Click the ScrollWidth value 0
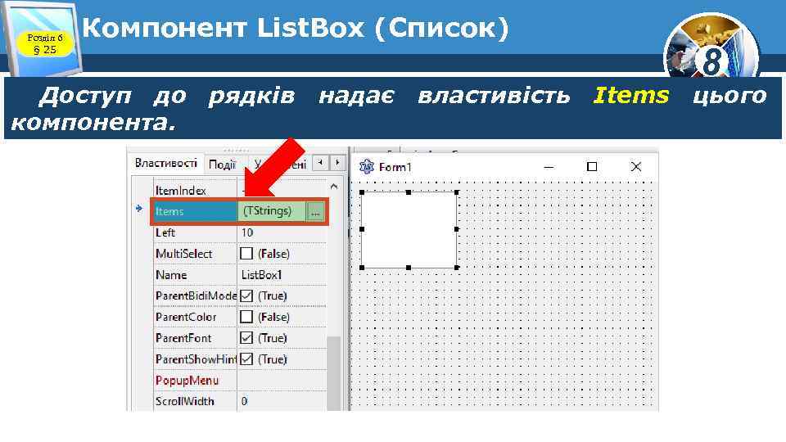 pos(244,401)
